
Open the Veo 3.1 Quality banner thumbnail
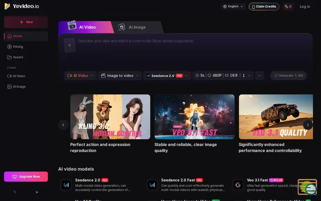(276, 117)
